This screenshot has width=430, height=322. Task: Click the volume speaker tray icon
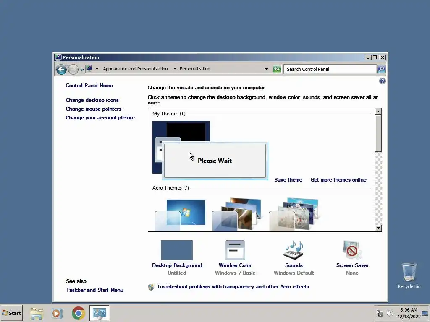(x=390, y=313)
